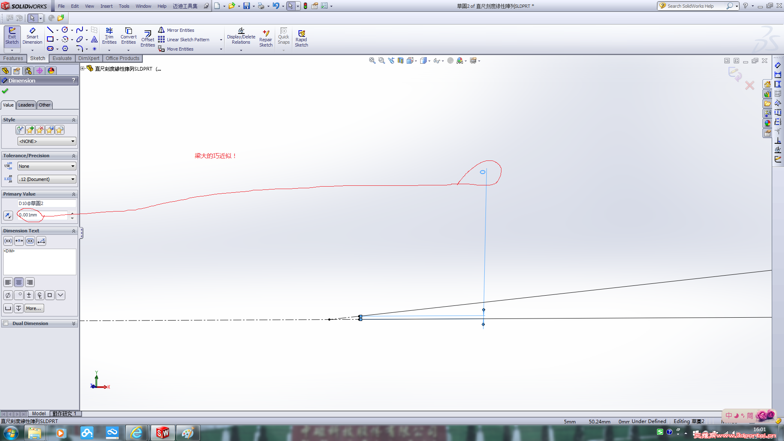This screenshot has width=784, height=441.
Task: Open precision .12 (Document) dropdown
Action: point(47,179)
